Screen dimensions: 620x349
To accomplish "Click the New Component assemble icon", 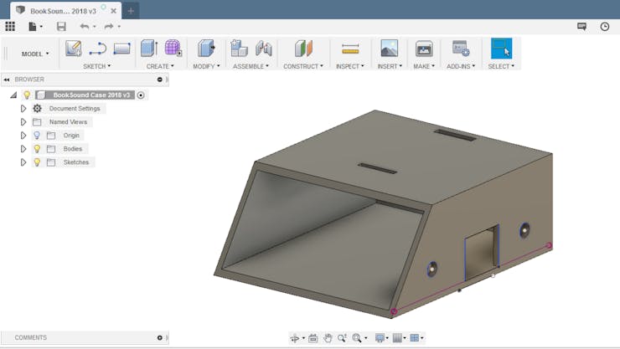I will coord(240,49).
